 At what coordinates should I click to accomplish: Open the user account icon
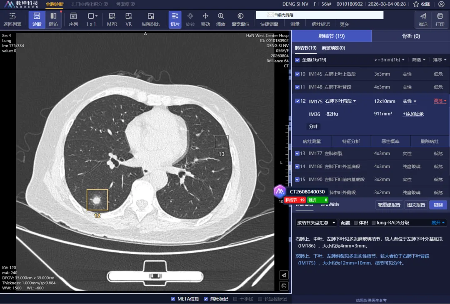[x=441, y=4]
